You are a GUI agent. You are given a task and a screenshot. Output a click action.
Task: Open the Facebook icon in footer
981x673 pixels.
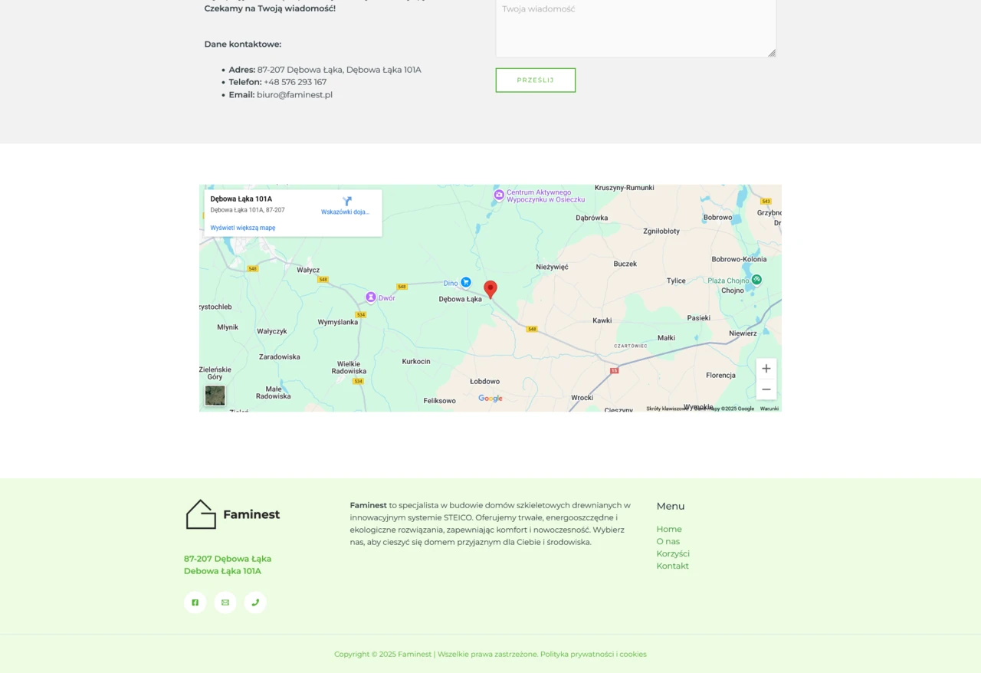tap(195, 602)
